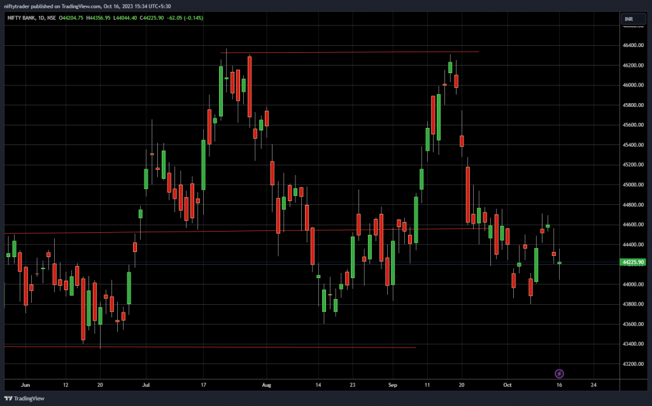This screenshot has height=406, width=652.
Task: Click the 44400.00 price axis label
Action: coord(634,245)
